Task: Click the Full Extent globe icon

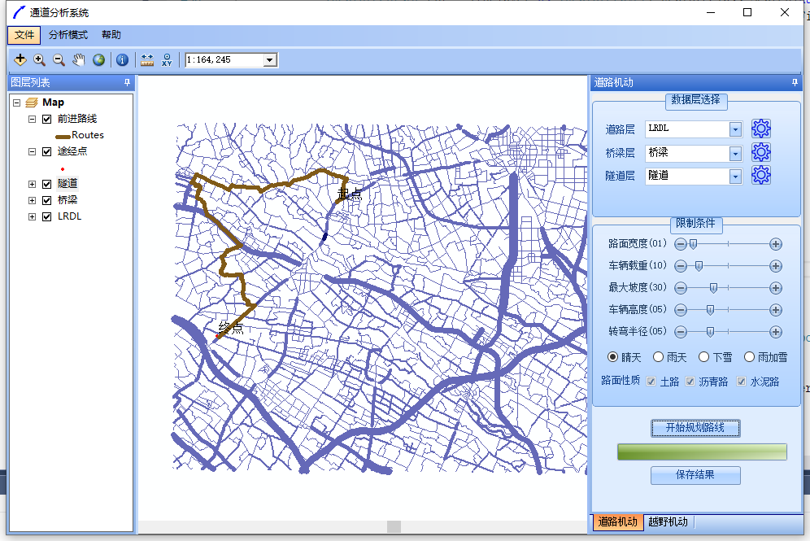Action: (x=98, y=59)
